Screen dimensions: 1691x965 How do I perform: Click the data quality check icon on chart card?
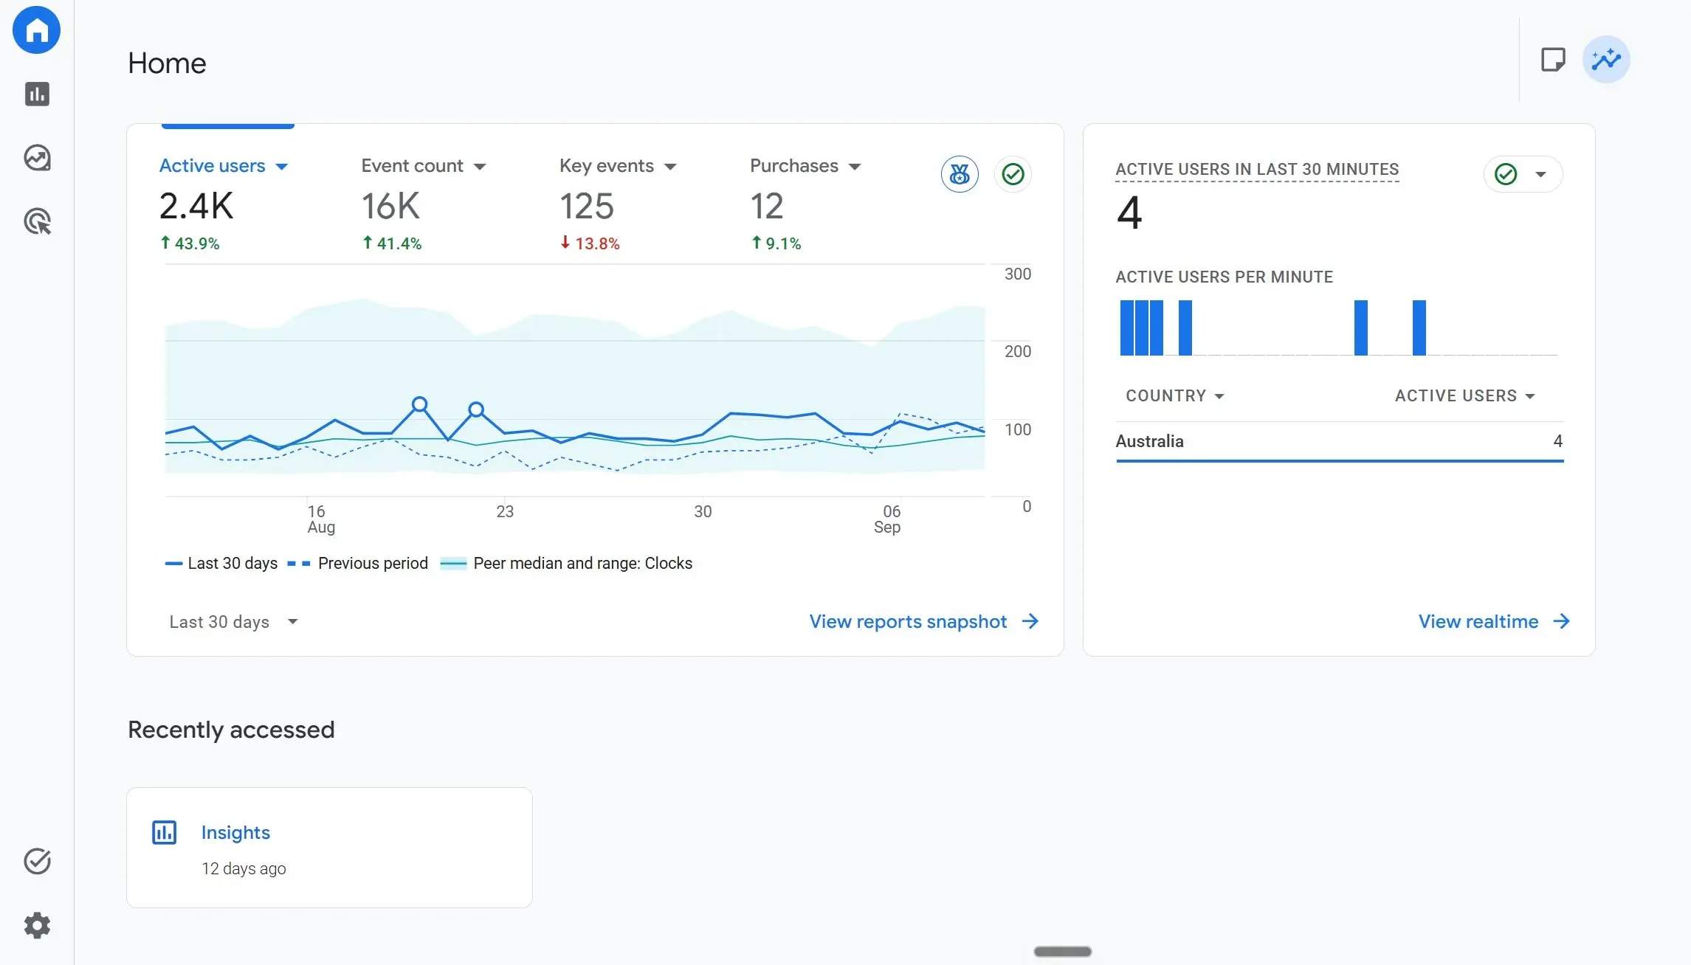[1013, 174]
